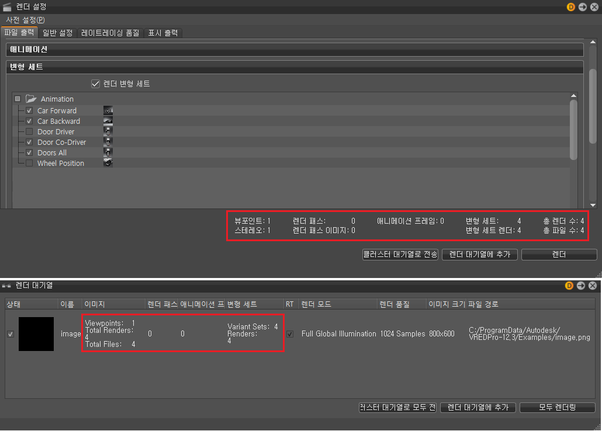Click the Door Driver preview thumbnail
Image resolution: width=602 pixels, height=431 pixels.
coord(108,131)
